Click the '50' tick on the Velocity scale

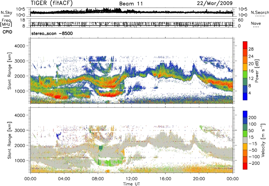tap(251, 131)
